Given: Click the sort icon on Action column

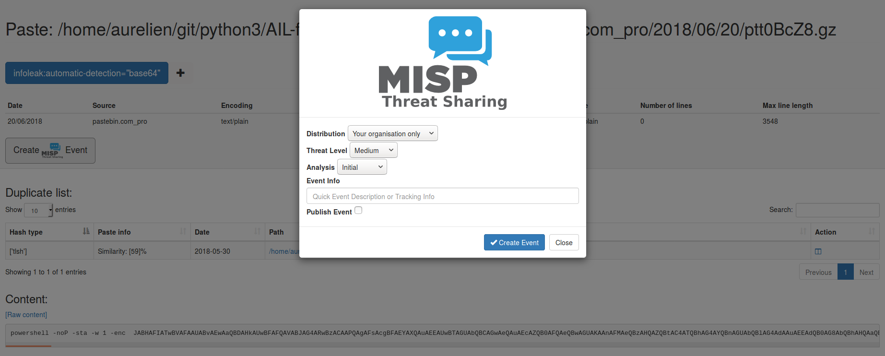Looking at the screenshot, I should pos(872,231).
